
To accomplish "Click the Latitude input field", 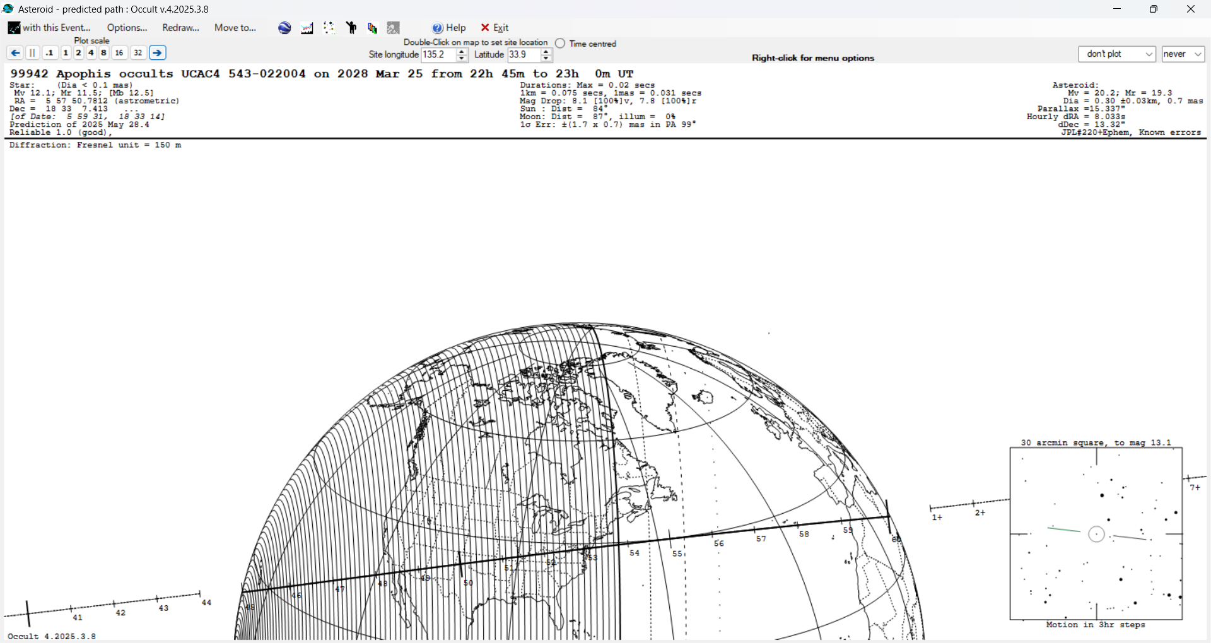I will (x=524, y=55).
